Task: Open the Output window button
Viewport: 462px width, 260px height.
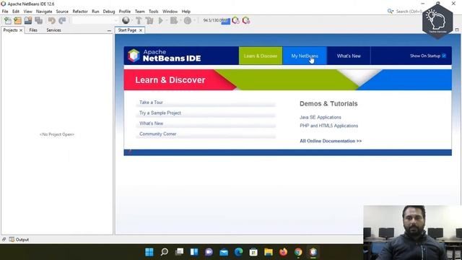Action: point(19,240)
